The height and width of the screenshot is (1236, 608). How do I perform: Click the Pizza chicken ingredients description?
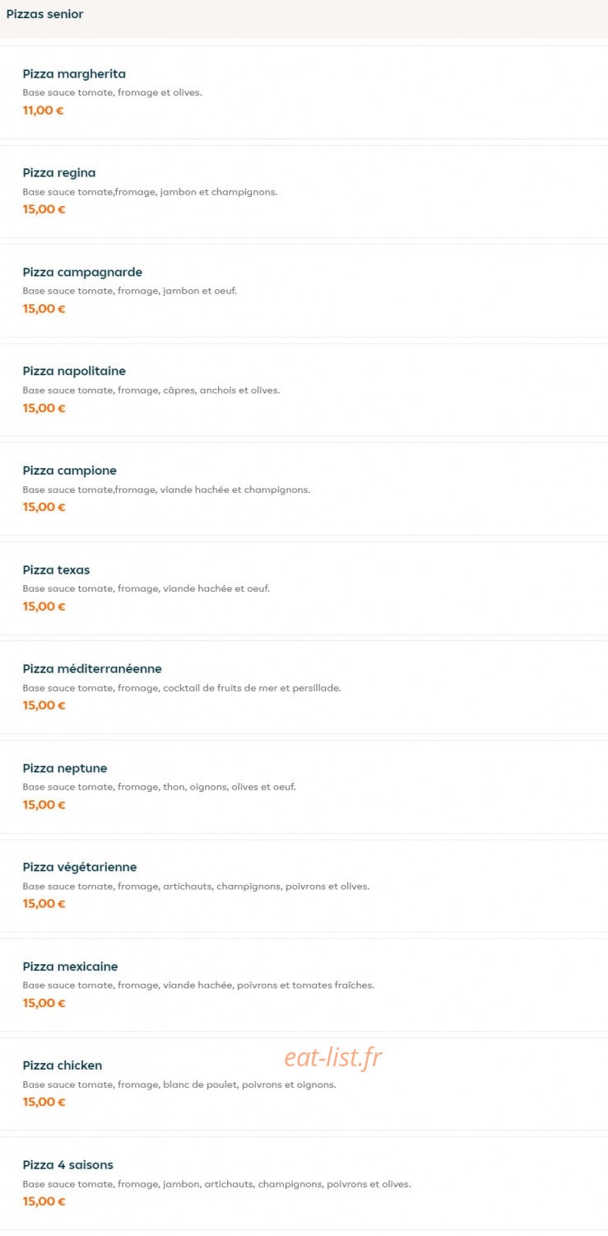[x=179, y=1084]
